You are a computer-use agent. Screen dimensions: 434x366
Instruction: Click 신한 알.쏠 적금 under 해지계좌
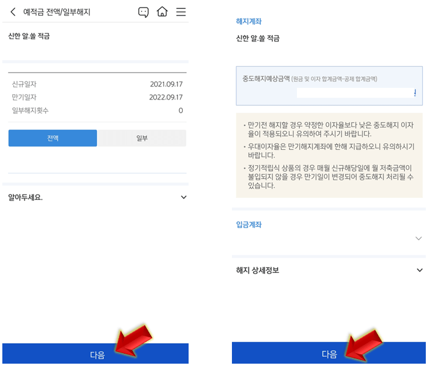tap(258, 38)
